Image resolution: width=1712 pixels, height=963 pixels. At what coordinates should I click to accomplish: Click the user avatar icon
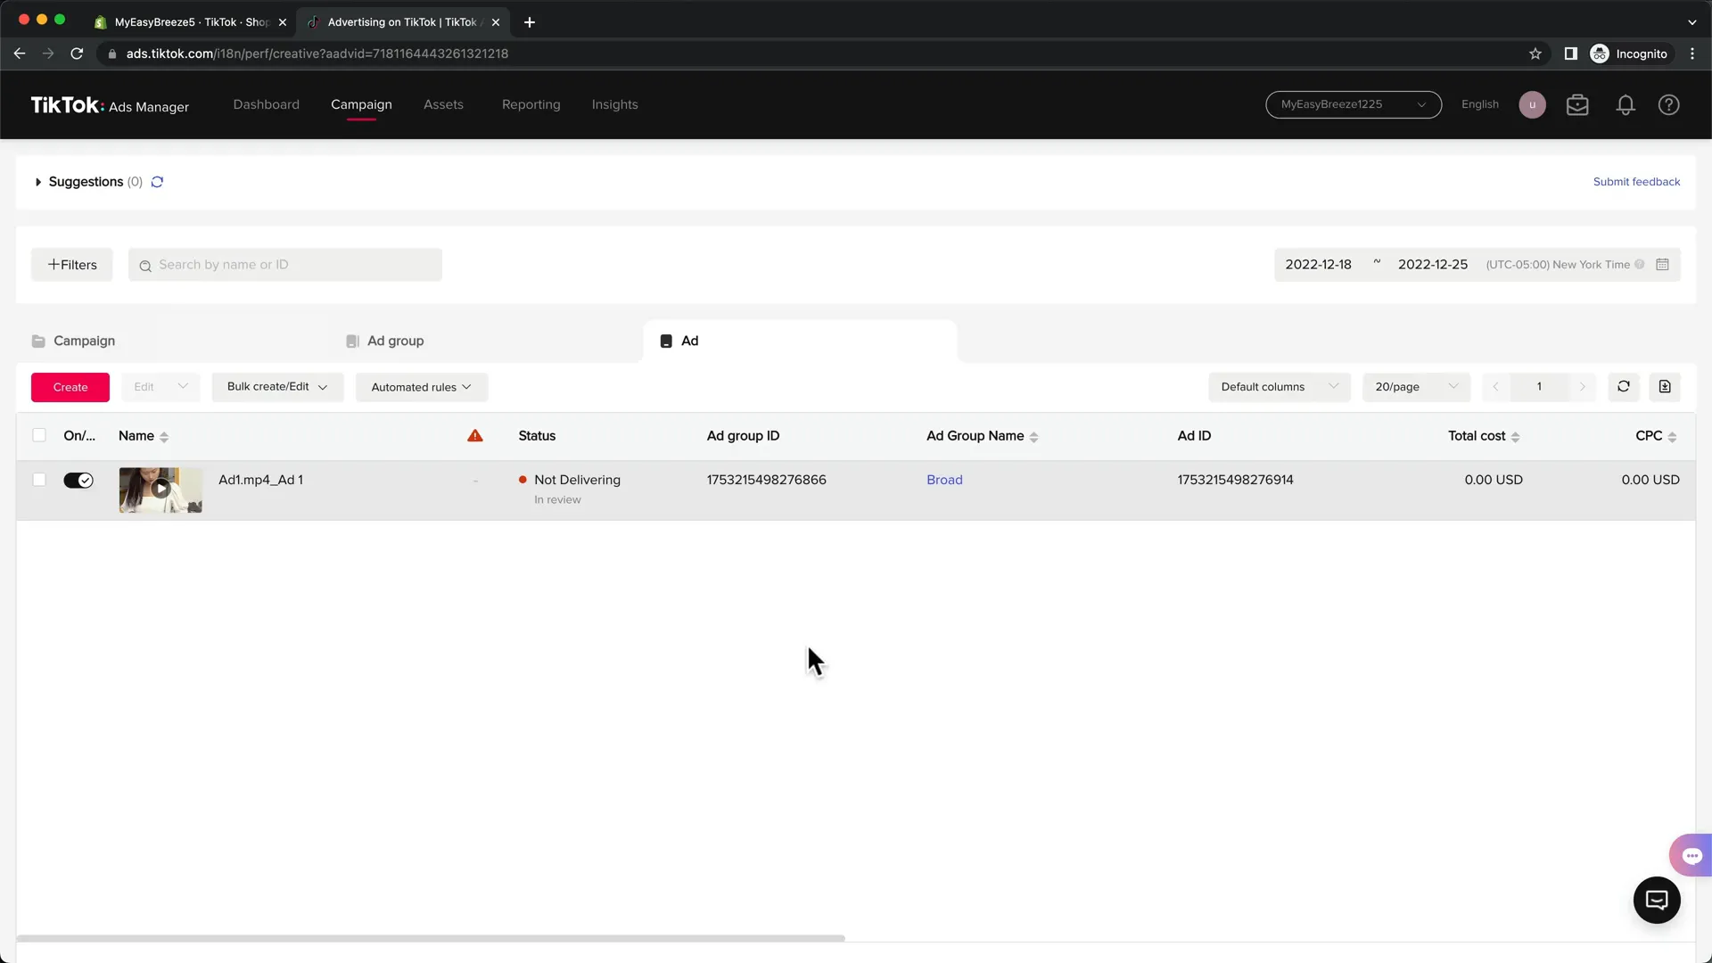pos(1532,105)
